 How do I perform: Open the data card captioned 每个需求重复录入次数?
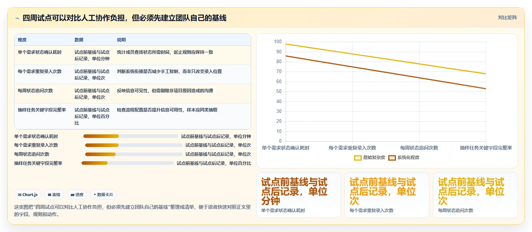(x=387, y=195)
